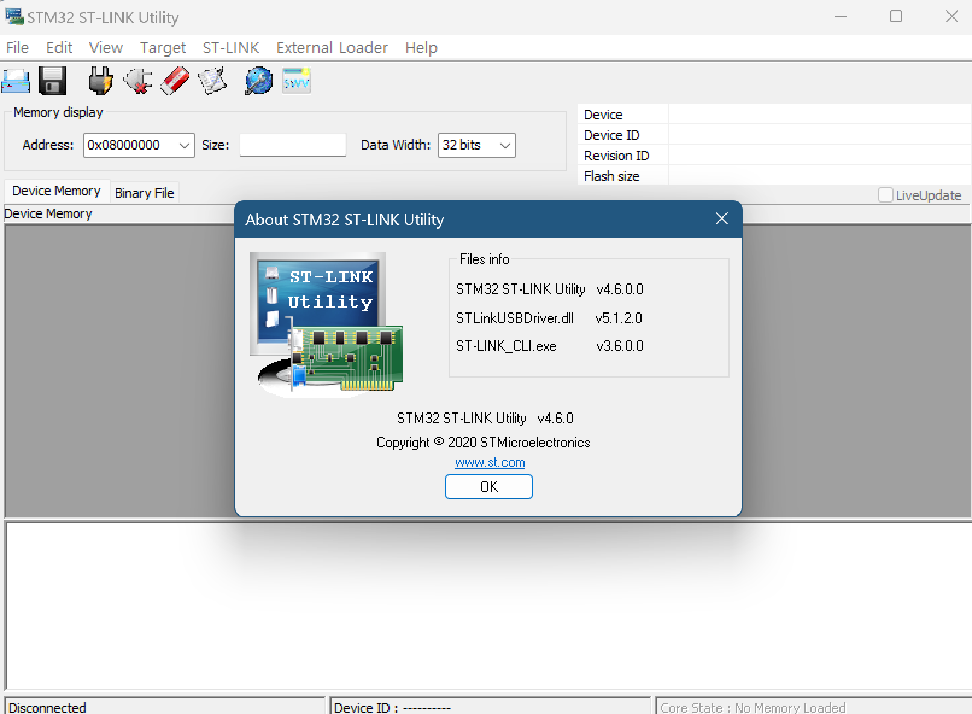Open the Help menu
Viewport: 972px width, 714px height.
421,48
